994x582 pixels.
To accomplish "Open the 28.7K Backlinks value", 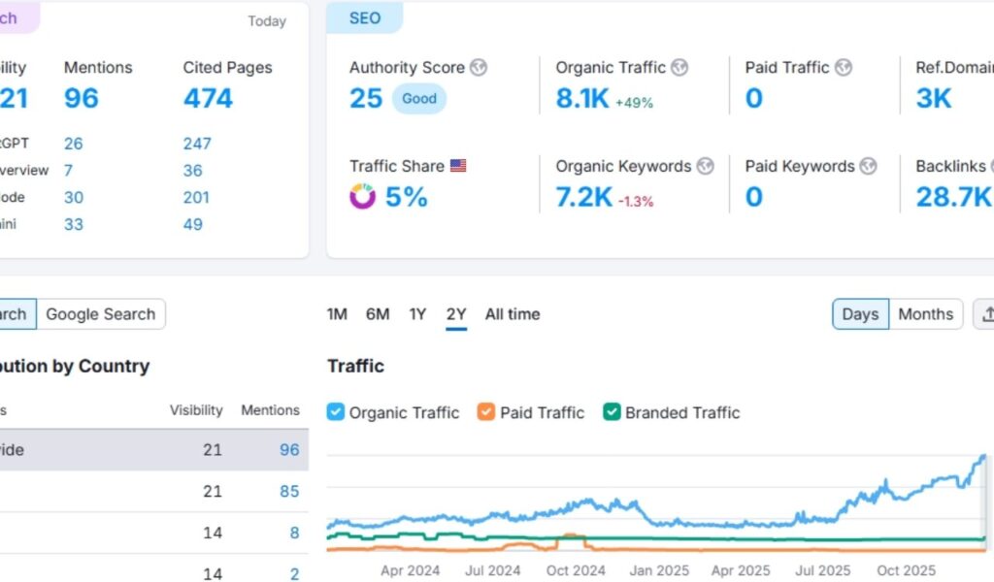I will [x=952, y=197].
